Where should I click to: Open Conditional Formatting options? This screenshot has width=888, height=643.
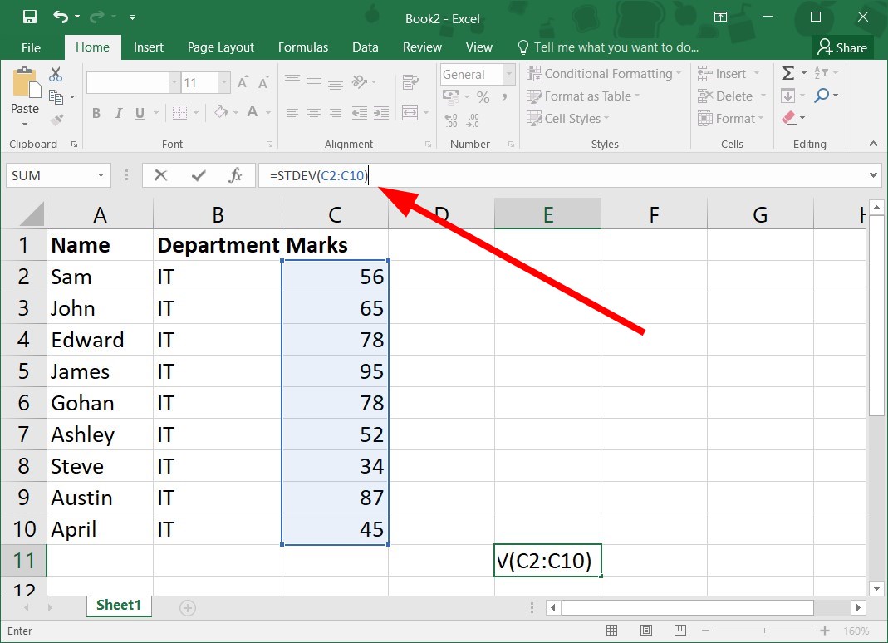[604, 74]
